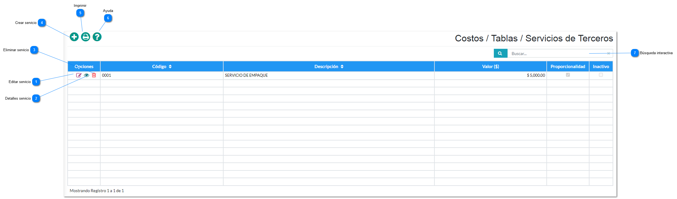Click the magnifier search button

(x=500, y=53)
